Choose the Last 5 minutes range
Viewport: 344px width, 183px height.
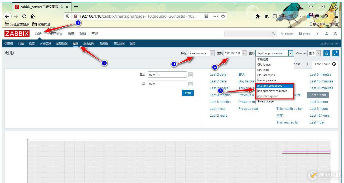tap(320, 75)
